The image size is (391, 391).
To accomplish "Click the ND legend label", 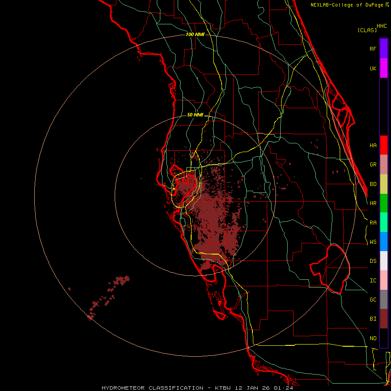I will point(373,338).
